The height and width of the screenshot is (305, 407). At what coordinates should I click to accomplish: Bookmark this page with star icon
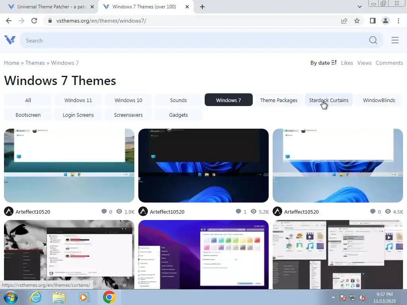point(357,21)
